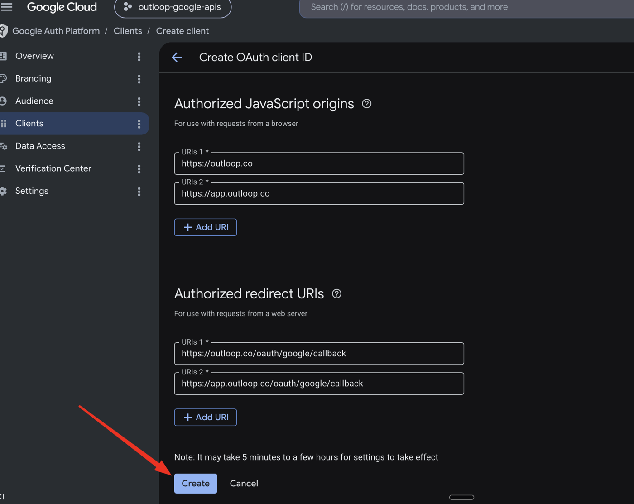
Task: Click the Google Cloud logo
Action: click(x=62, y=7)
